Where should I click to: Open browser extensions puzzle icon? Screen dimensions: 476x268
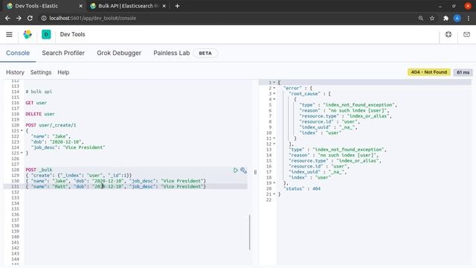point(446,18)
